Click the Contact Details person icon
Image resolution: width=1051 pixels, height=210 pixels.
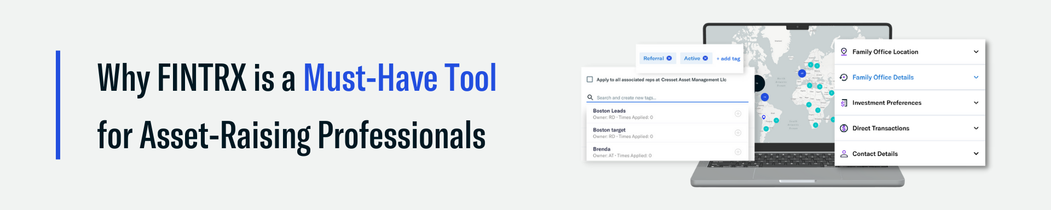tap(844, 154)
